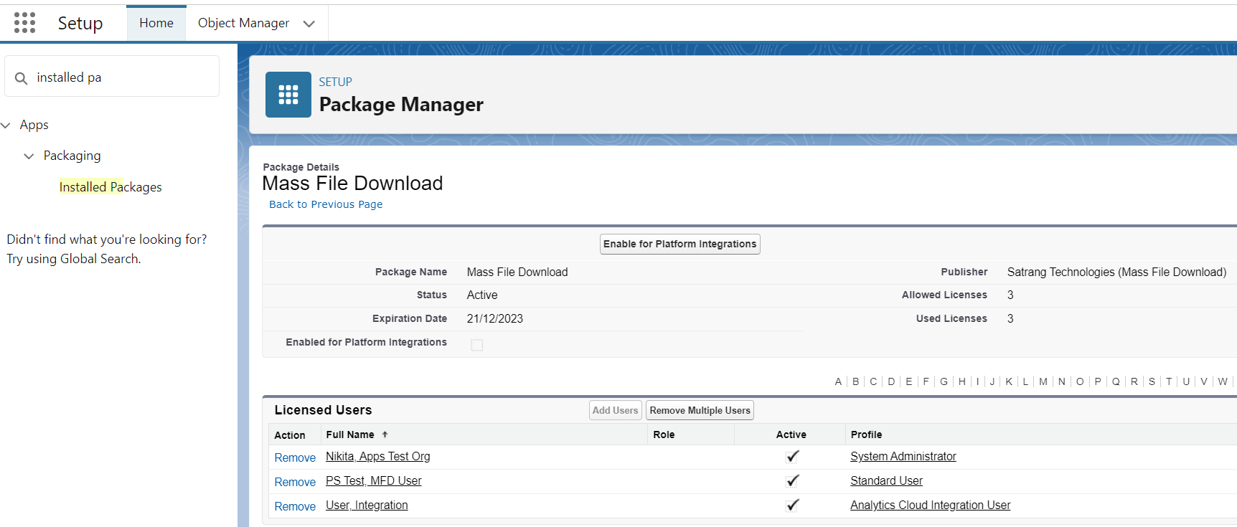
Task: Click the search magnifier icon in Quick Find
Action: pos(22,78)
